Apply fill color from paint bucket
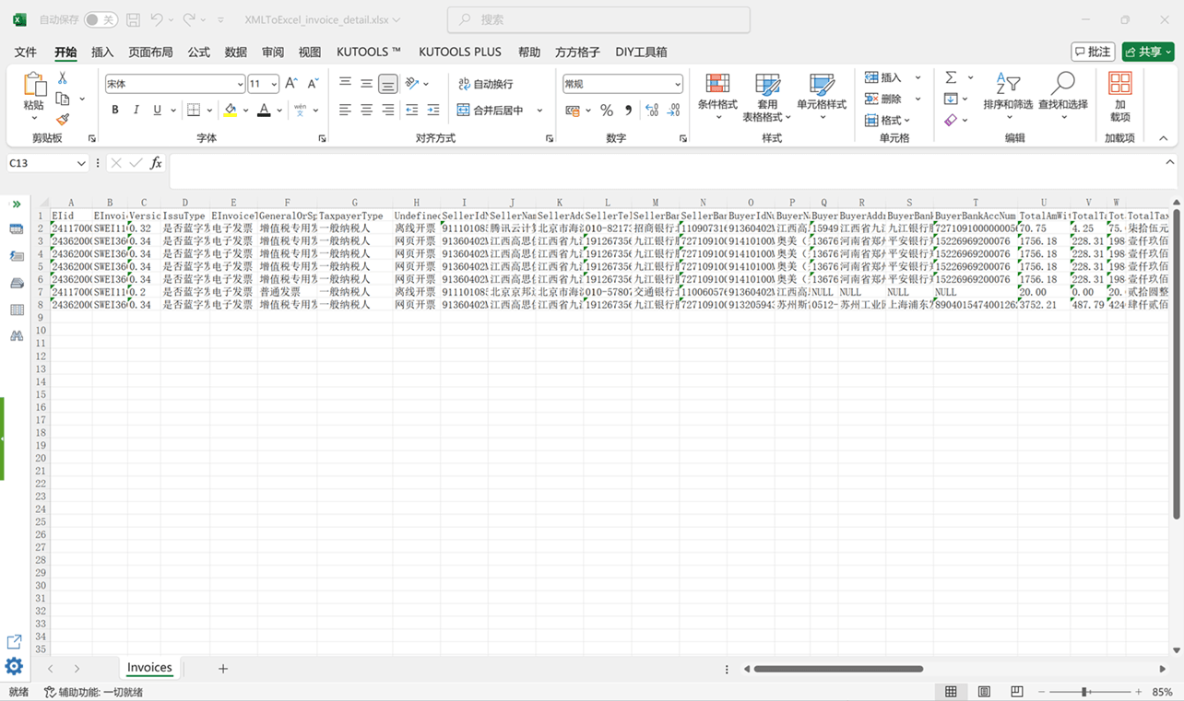The width and height of the screenshot is (1184, 701). [231, 111]
